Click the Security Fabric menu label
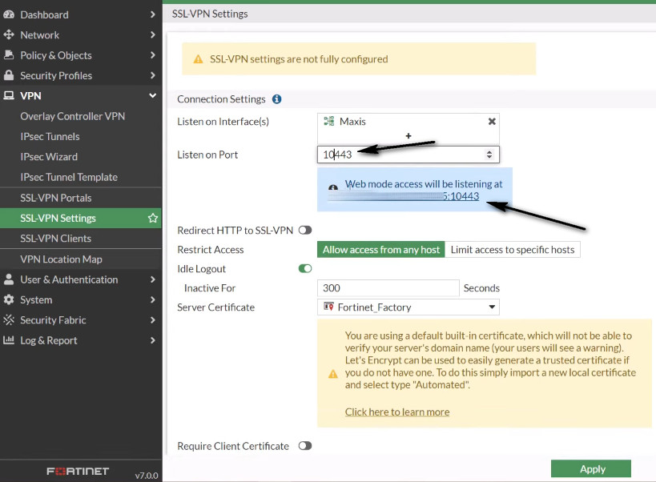The height and width of the screenshot is (482, 656). pyautogui.click(x=53, y=319)
